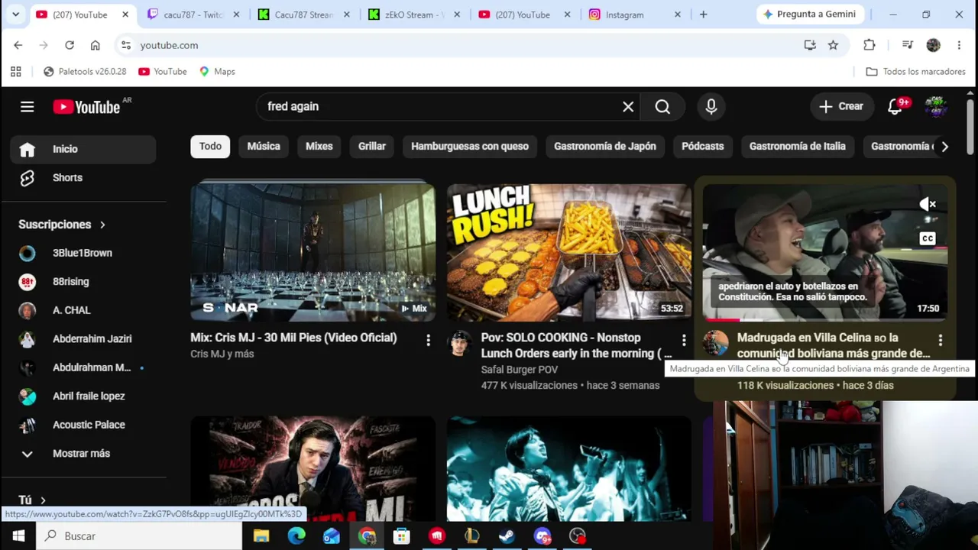The height and width of the screenshot is (550, 978).
Task: Open the 3Blue1Brown subscription
Action: [x=84, y=253]
